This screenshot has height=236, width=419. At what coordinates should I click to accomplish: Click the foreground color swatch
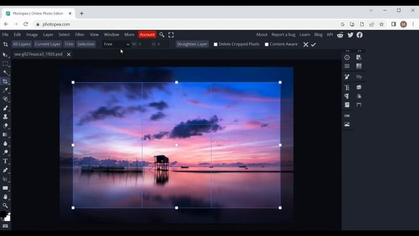pyautogui.click(x=3, y=214)
